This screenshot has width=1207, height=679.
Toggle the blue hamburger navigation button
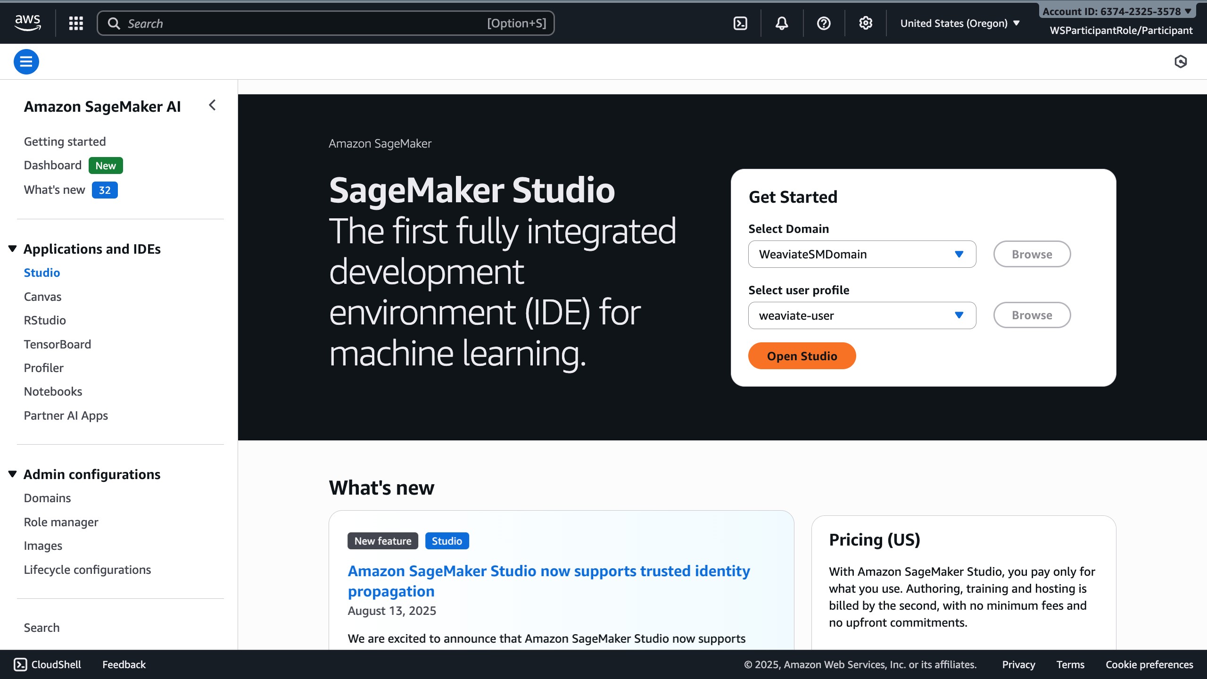point(26,61)
